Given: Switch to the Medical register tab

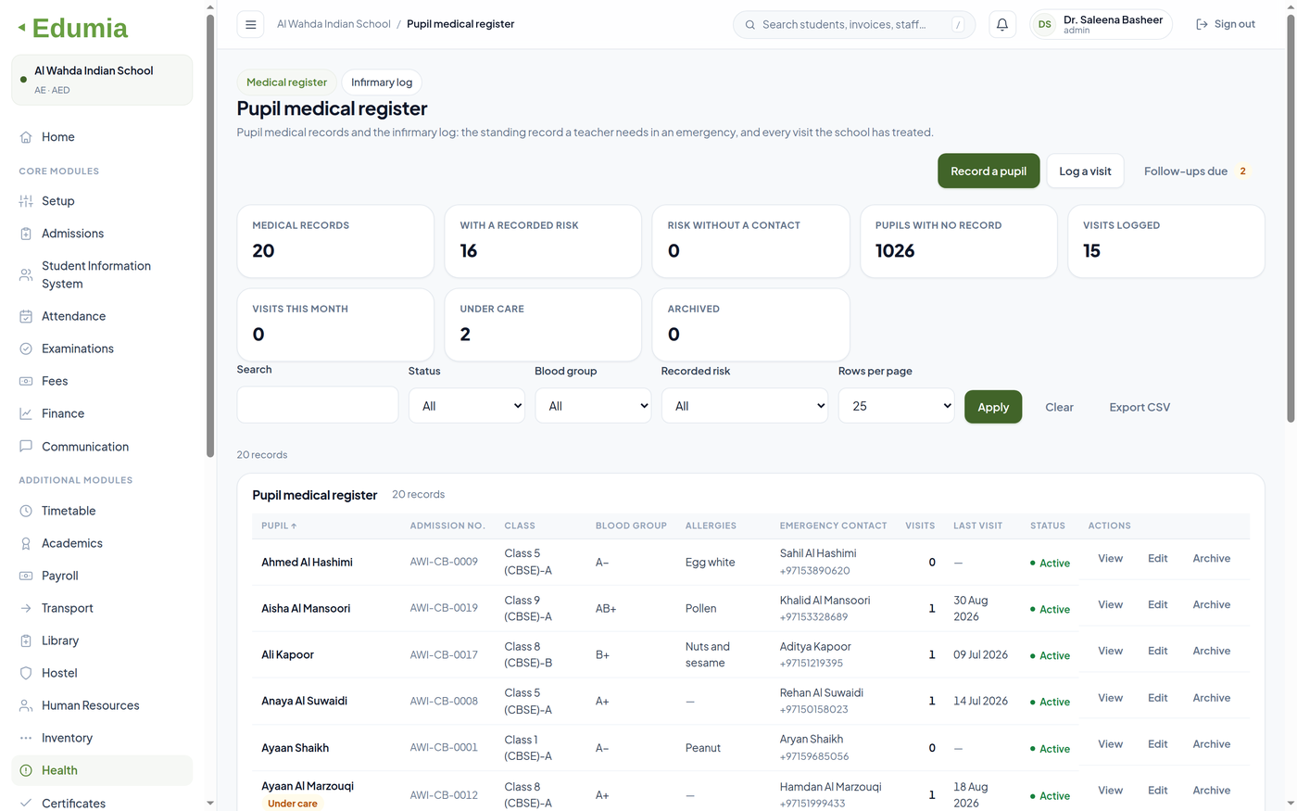Looking at the screenshot, I should coord(287,82).
